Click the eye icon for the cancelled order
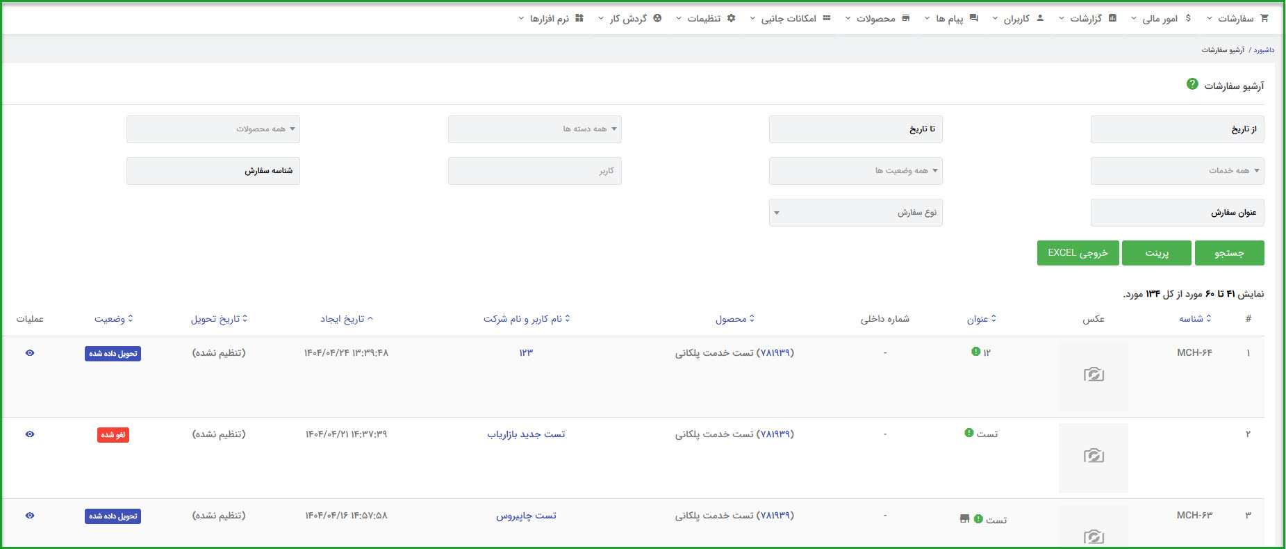 (30, 434)
